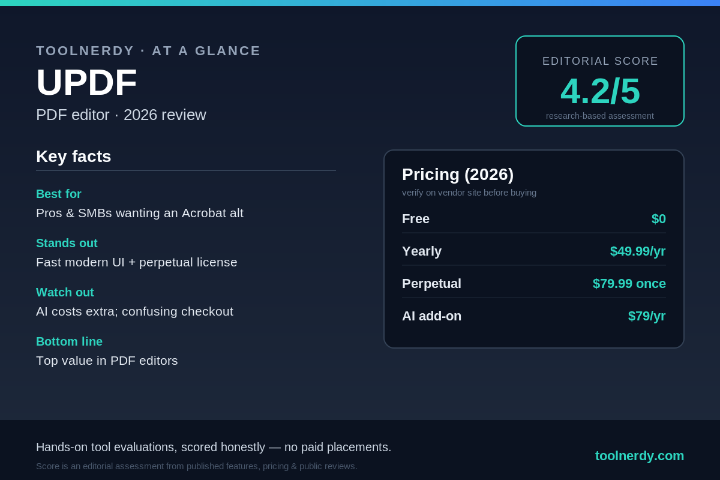
Task: Click 'research-based assessment' caption
Action: tap(600, 116)
